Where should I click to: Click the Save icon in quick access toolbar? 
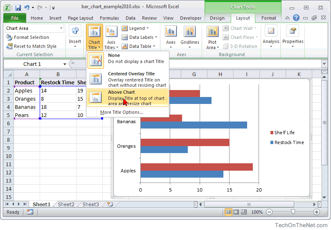18,8
